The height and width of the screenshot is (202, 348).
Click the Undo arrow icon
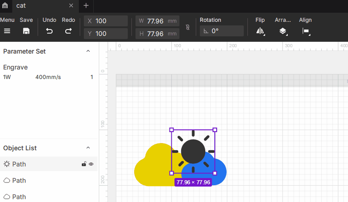click(x=49, y=31)
